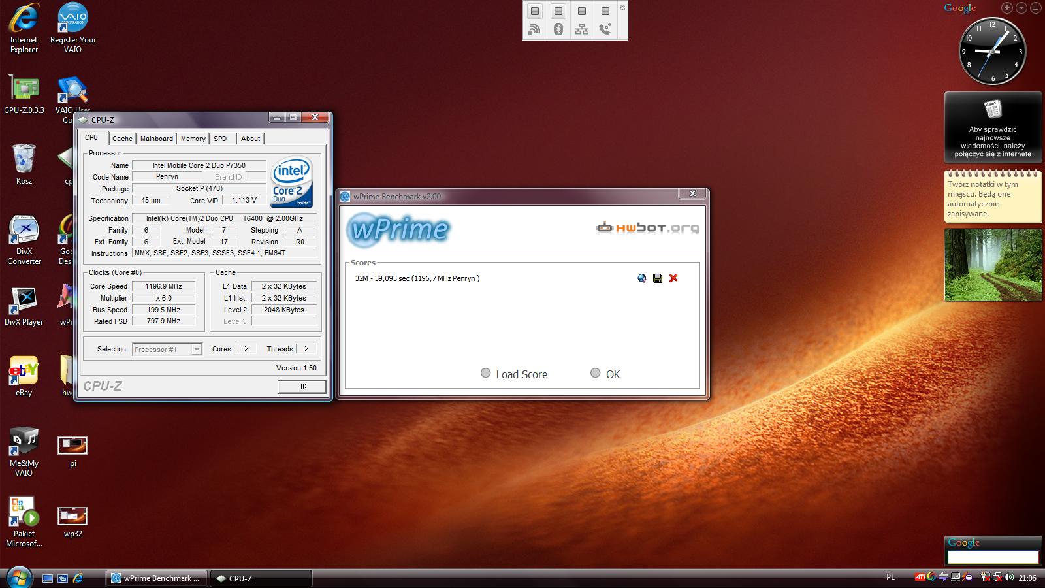Show desktop from quick launch
1045x588 pixels.
(x=48, y=578)
